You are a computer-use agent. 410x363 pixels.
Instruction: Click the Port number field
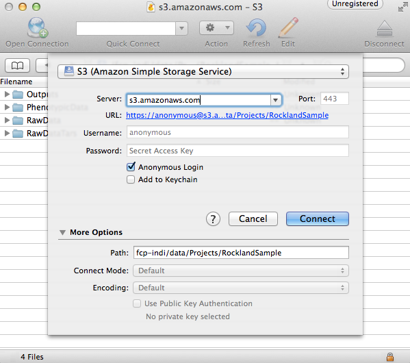point(335,99)
